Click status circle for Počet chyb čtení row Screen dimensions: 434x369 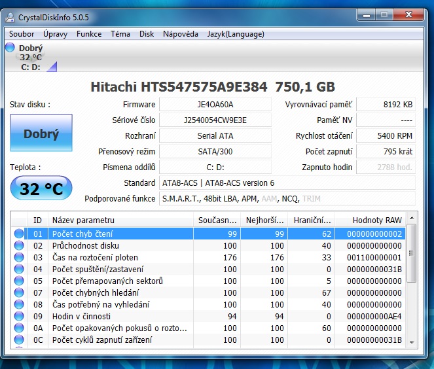(x=19, y=234)
